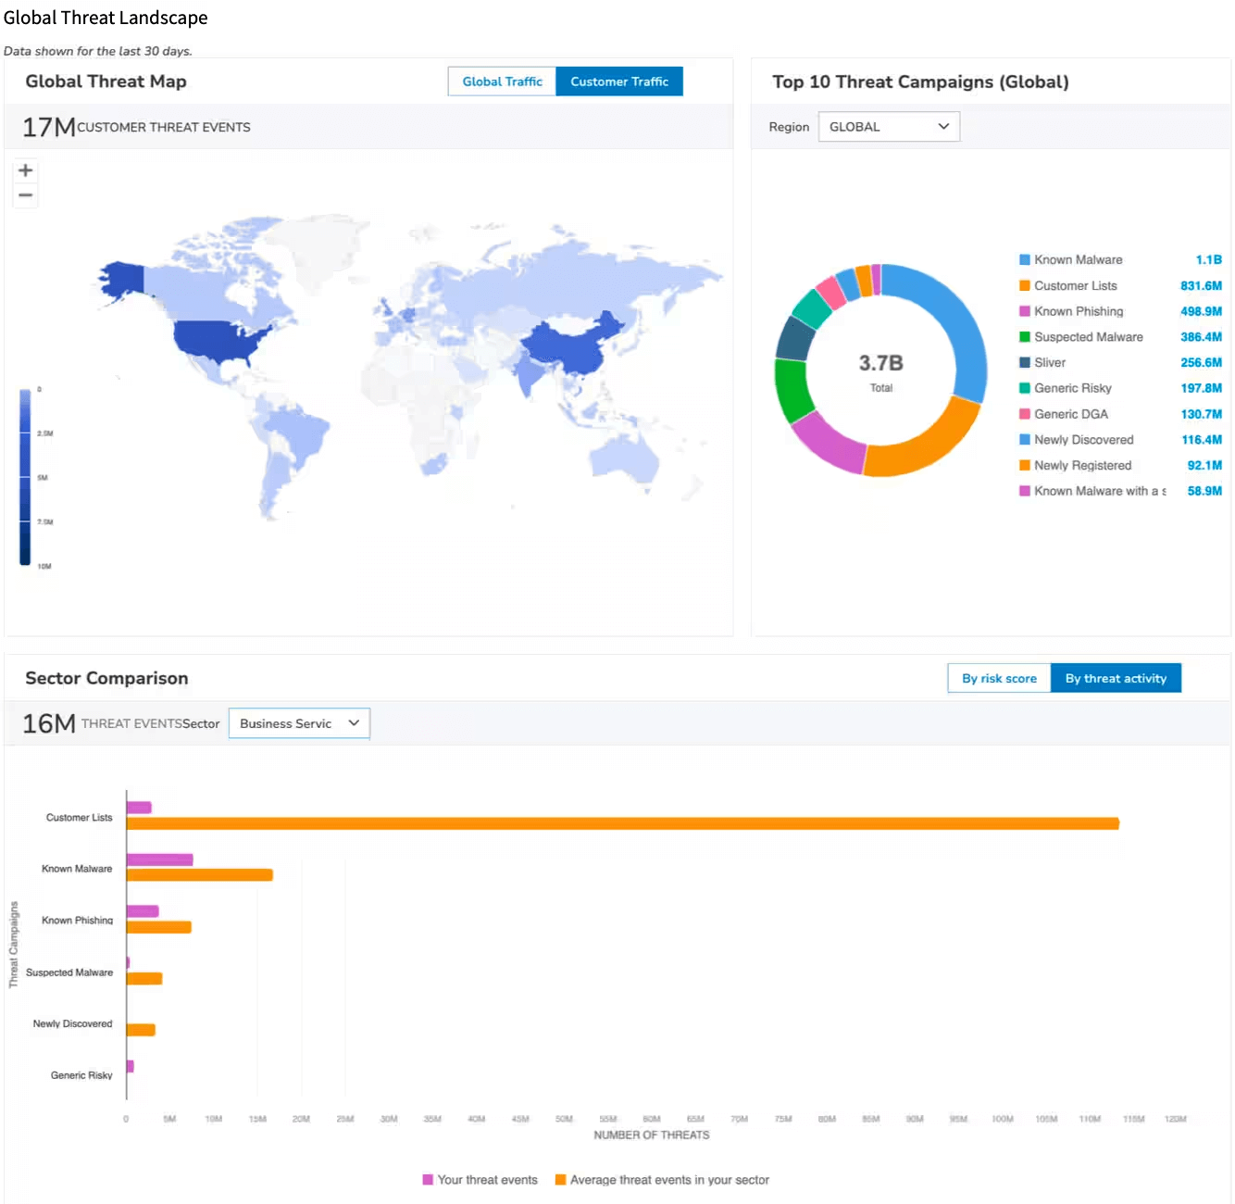This screenshot has width=1235, height=1204.
Task: Switch to Global Traffic view
Action: (x=501, y=81)
